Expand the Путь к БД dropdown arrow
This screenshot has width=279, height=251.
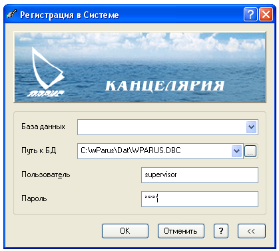[x=236, y=151]
